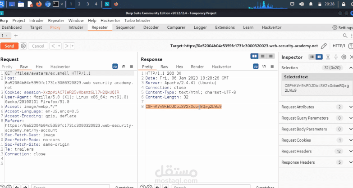Viewport: 353px width, 188px height.
Task: Open the Intruder menu in menu bar
Action: pos(37,20)
